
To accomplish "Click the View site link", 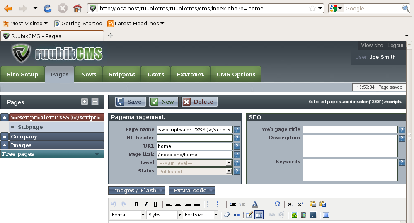I will [x=372, y=46].
